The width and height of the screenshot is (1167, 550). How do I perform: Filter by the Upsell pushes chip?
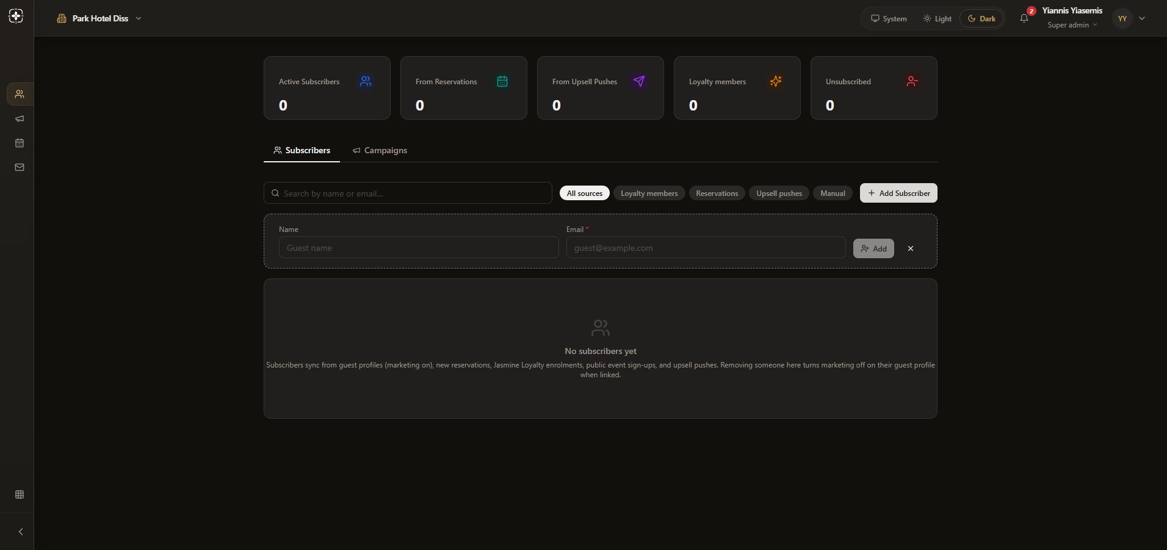tap(779, 193)
